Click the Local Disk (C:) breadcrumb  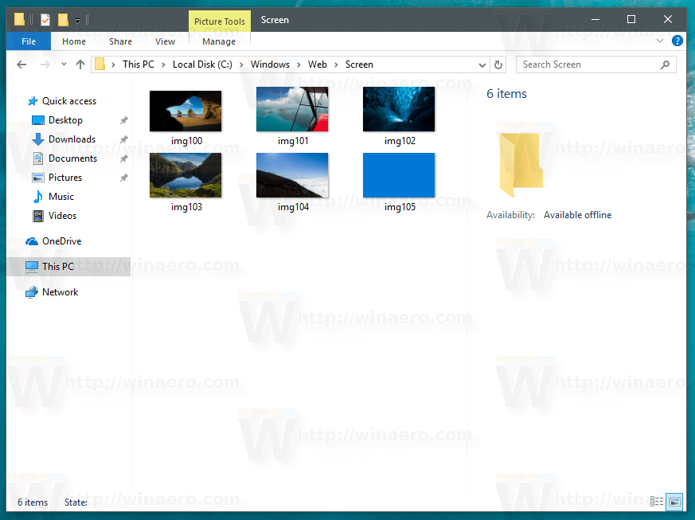[202, 65]
